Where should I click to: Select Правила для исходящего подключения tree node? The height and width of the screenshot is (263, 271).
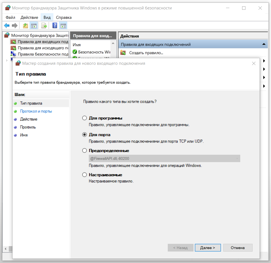click(x=43, y=48)
